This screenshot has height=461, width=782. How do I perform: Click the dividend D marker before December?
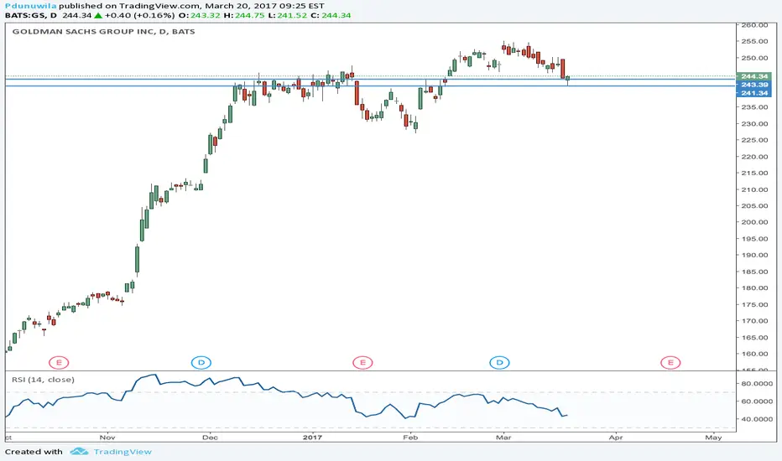click(201, 362)
